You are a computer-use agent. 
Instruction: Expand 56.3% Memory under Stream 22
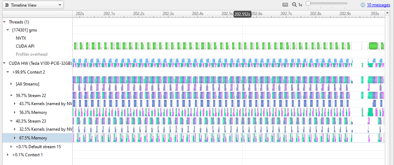(15, 112)
